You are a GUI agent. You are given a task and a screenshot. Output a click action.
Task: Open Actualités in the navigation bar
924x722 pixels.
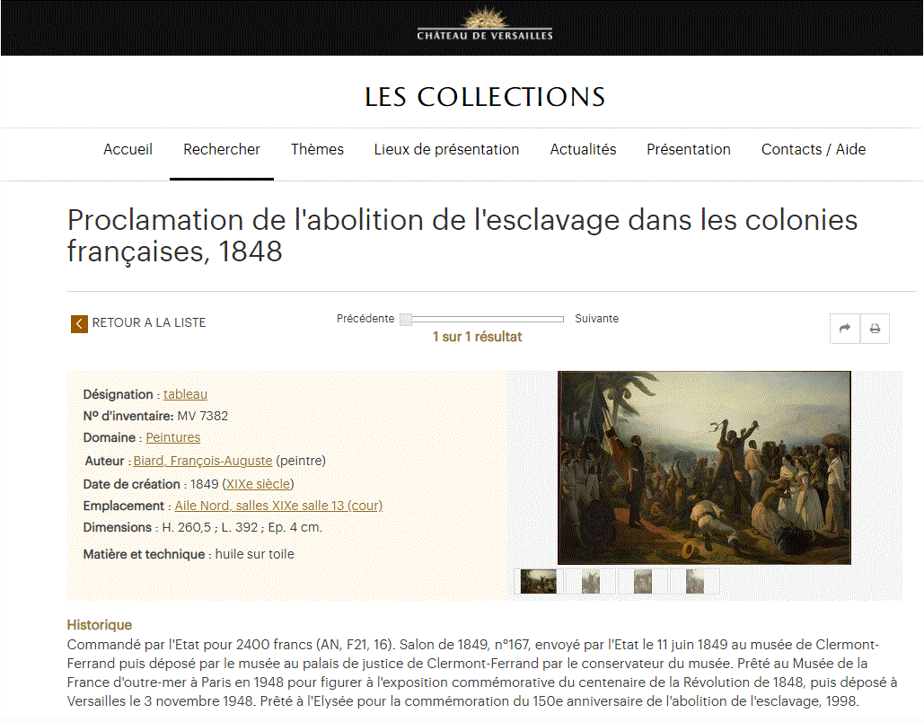click(583, 150)
